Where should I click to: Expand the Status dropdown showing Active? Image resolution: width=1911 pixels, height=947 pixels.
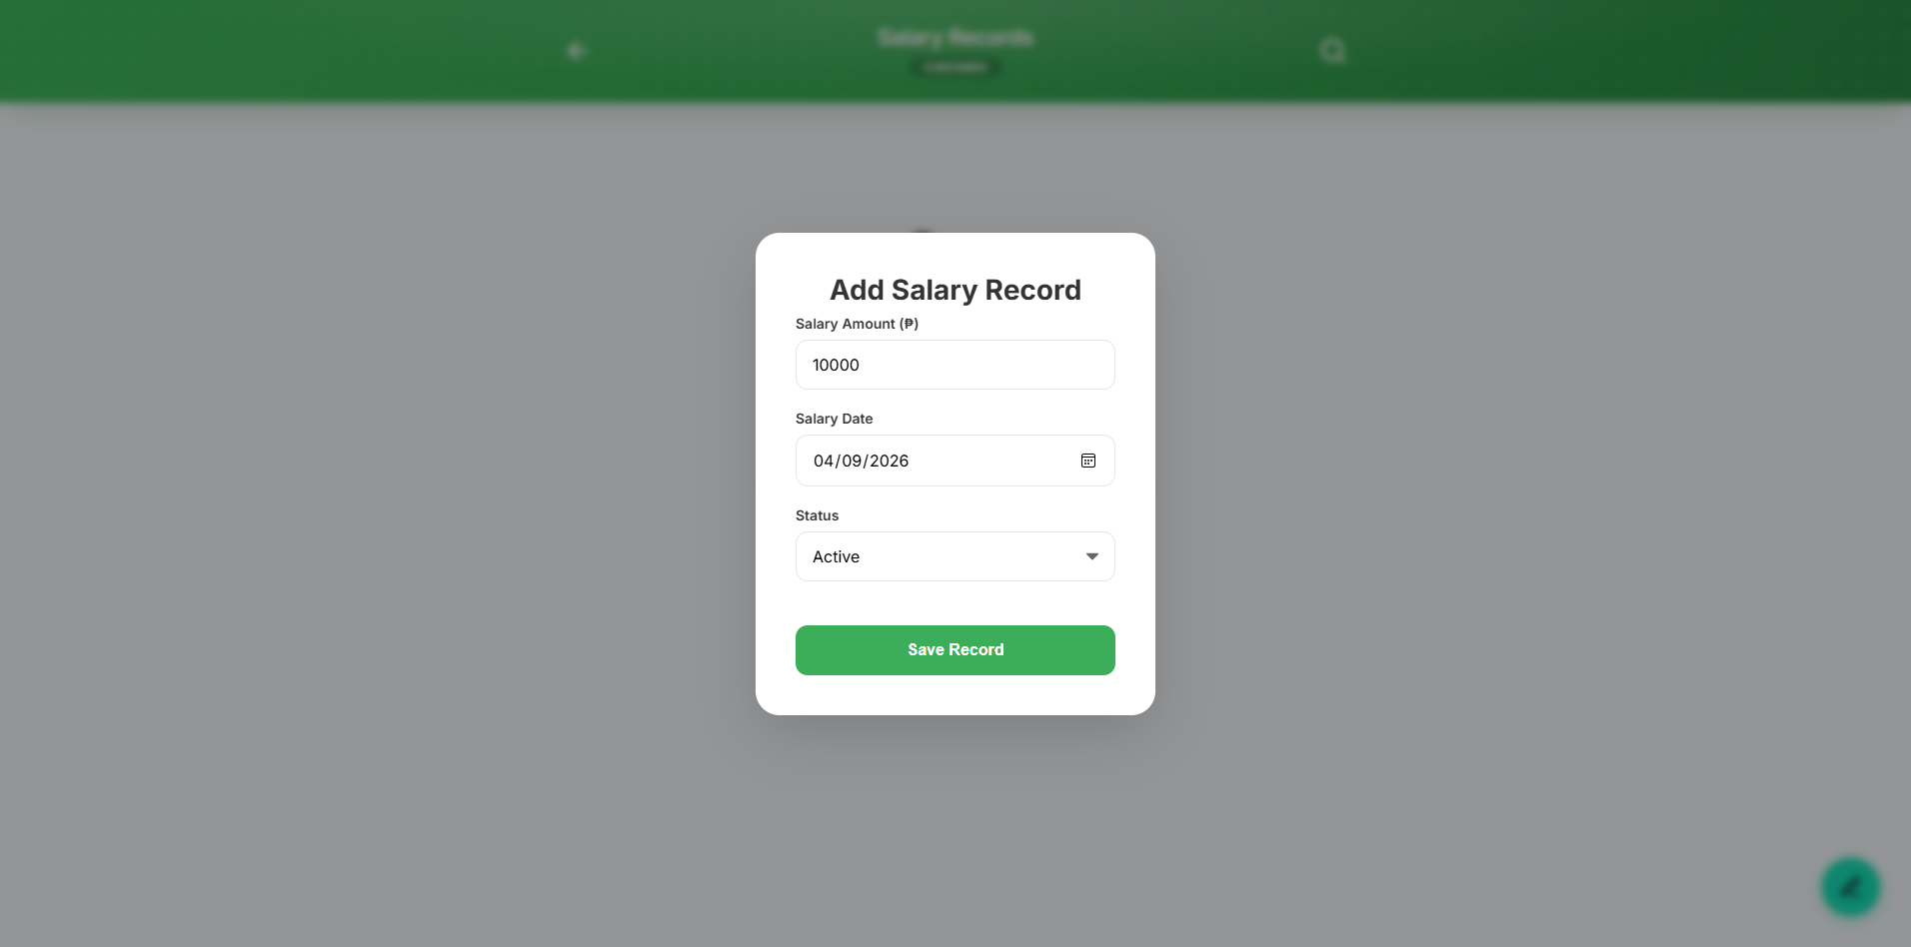(955, 556)
